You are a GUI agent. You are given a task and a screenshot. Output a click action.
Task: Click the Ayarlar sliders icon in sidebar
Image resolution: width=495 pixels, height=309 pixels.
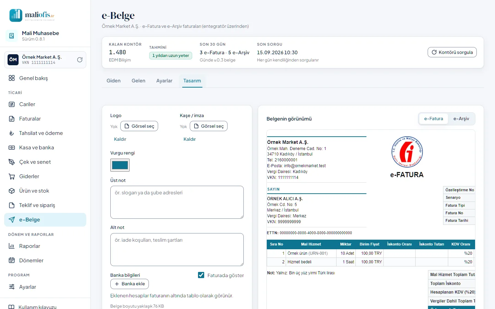click(12, 287)
